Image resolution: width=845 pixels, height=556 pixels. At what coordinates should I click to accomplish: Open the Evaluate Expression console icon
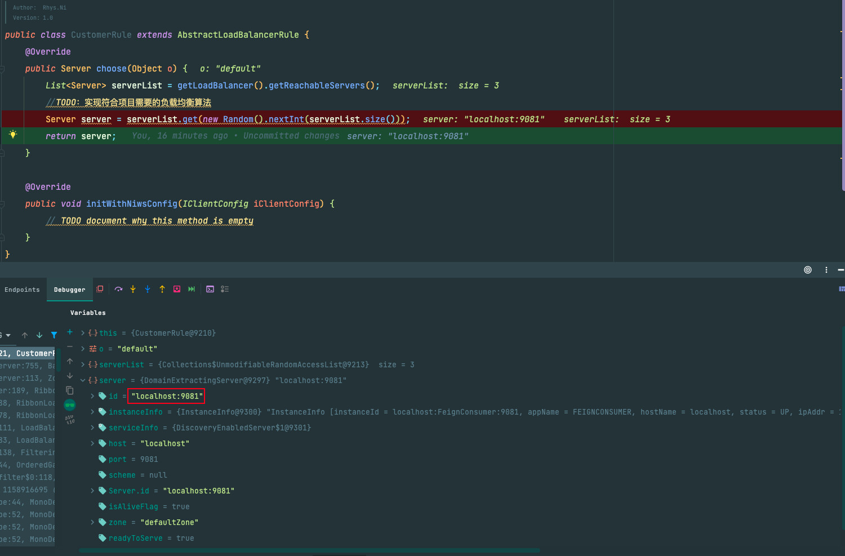[210, 289]
